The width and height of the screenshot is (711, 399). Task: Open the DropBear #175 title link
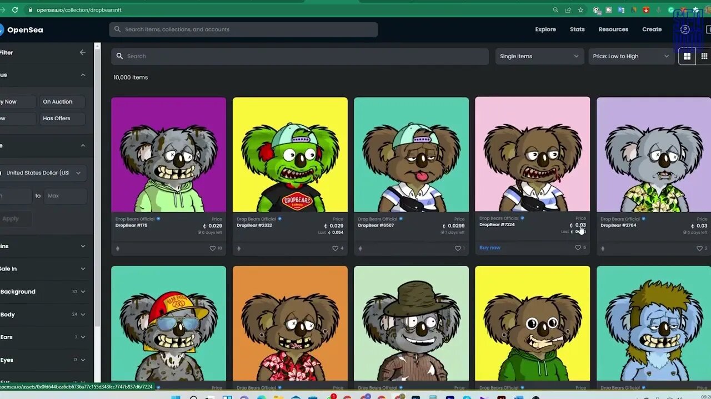pos(132,226)
